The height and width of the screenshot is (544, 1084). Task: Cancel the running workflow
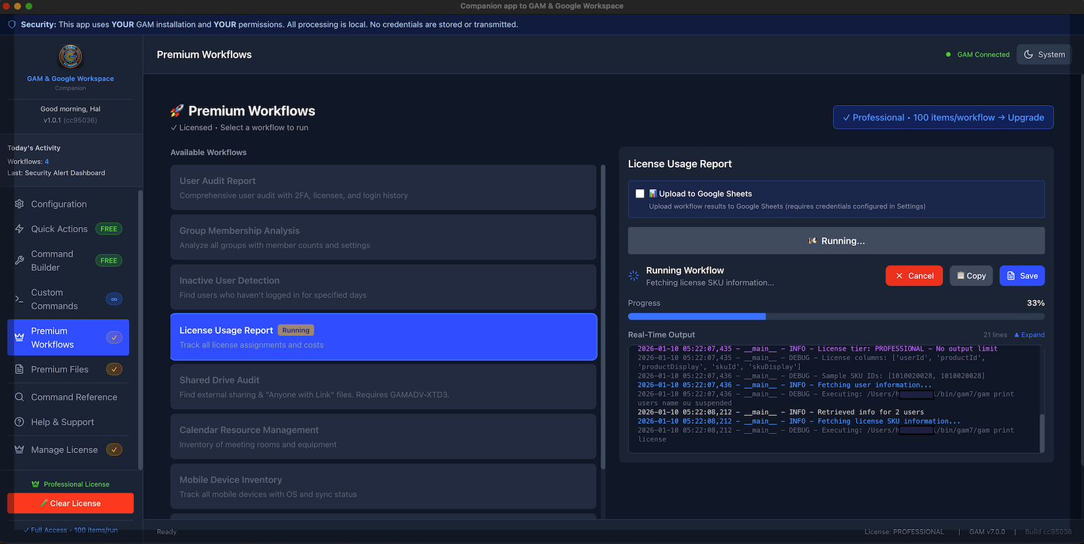click(914, 276)
